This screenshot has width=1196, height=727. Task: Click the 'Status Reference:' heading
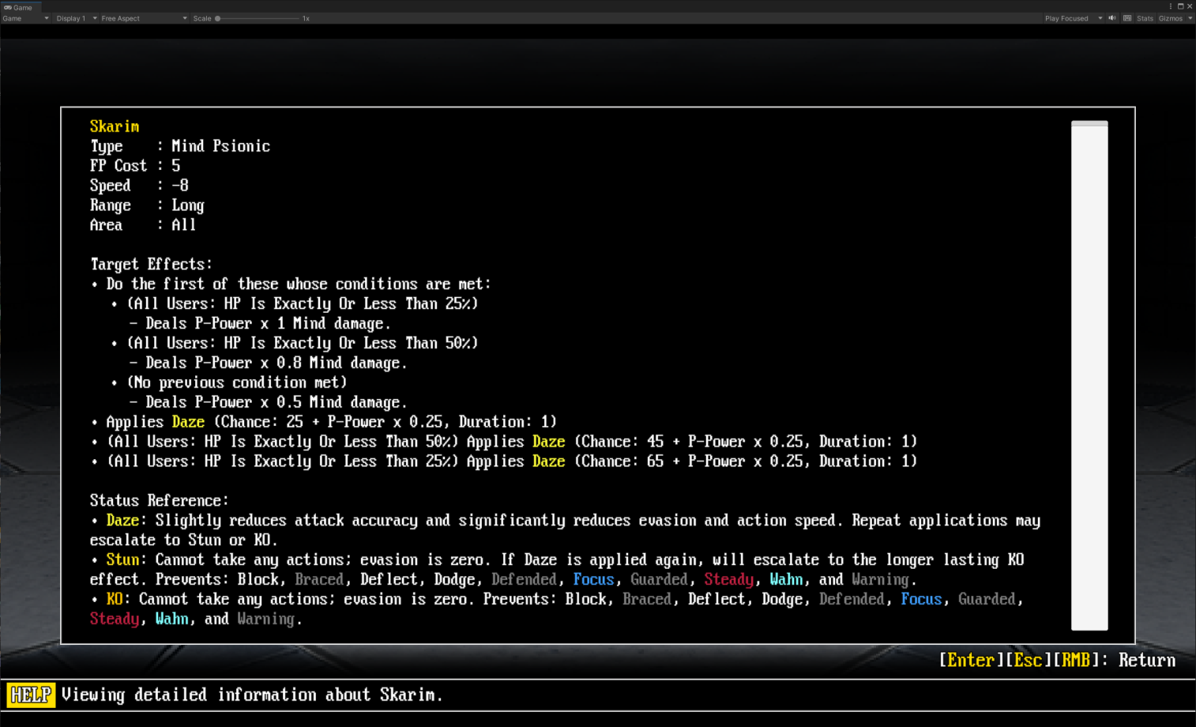point(160,501)
